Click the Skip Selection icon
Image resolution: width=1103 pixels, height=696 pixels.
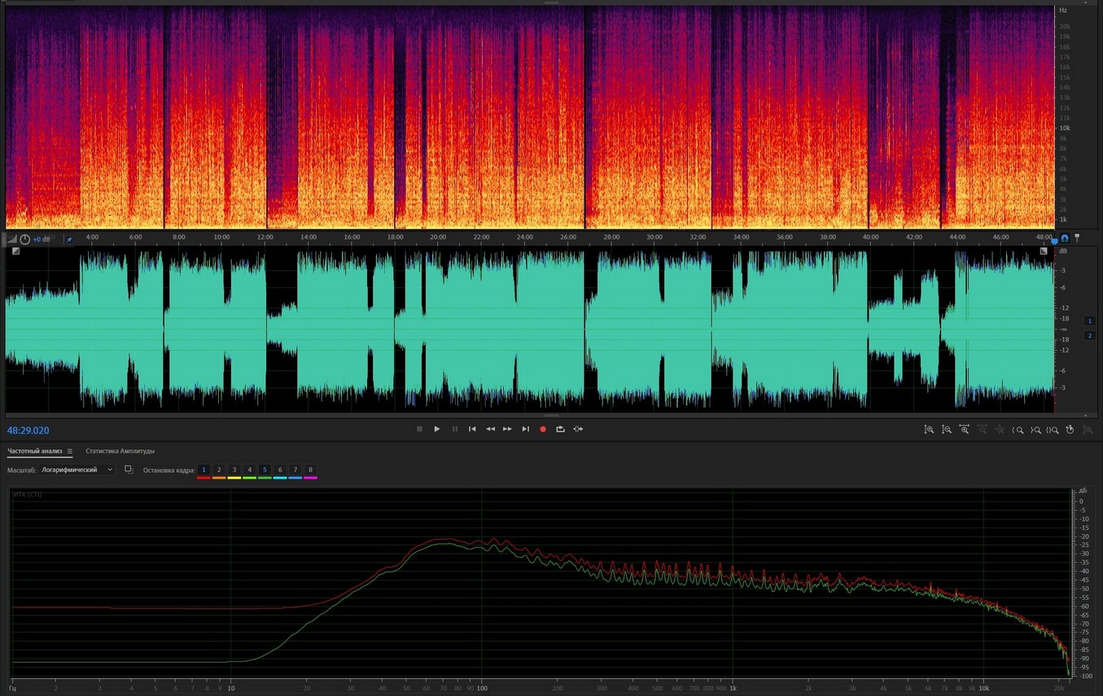click(578, 429)
